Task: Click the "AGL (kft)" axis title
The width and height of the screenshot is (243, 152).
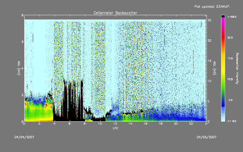Action: click(x=214, y=68)
